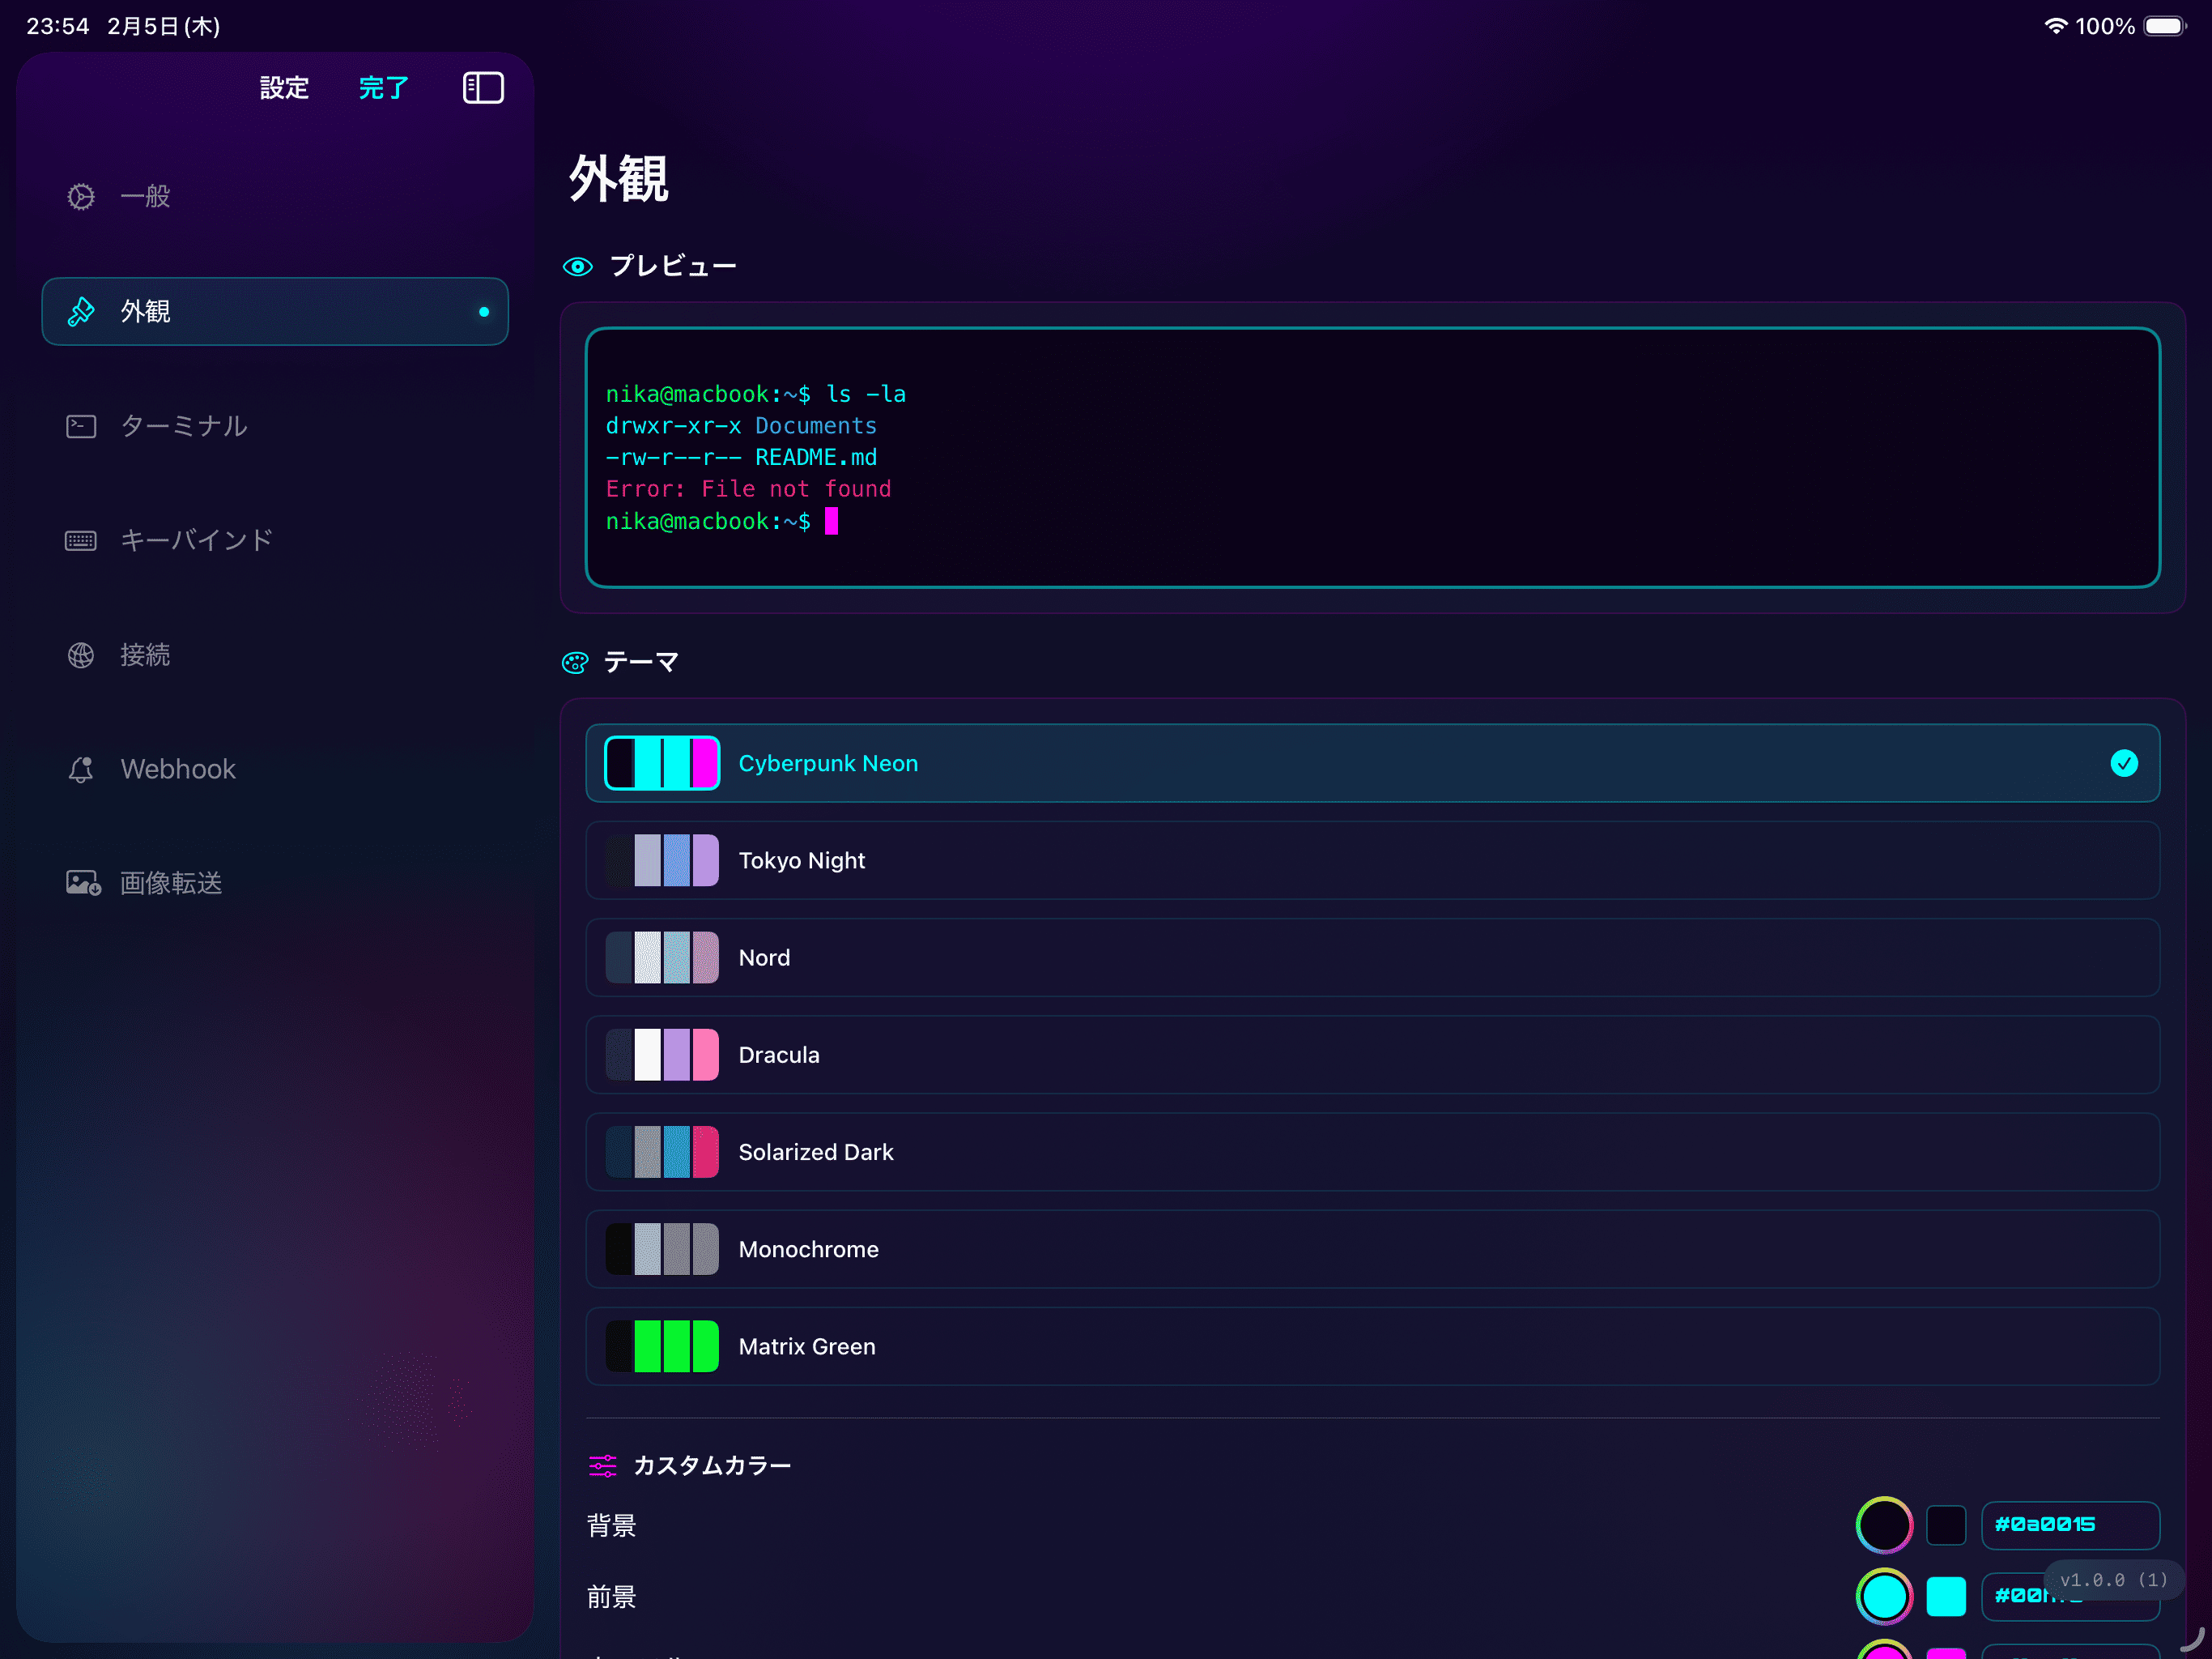2212x1659 pixels.
Task: Click the palette icon beside テーマ
Action: tap(575, 661)
